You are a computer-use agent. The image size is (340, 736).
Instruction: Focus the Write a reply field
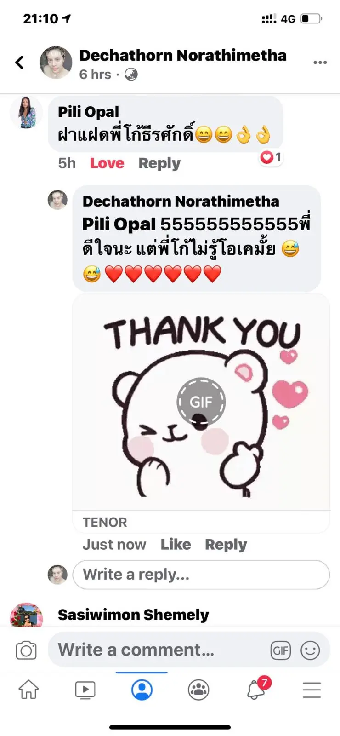pyautogui.click(x=201, y=575)
